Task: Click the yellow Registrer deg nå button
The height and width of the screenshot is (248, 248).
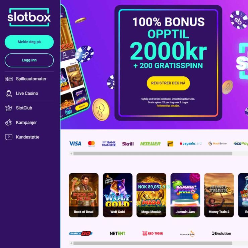Action: 168,83
